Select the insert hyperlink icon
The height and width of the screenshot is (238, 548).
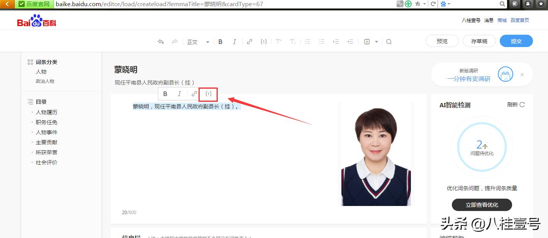pos(249,41)
